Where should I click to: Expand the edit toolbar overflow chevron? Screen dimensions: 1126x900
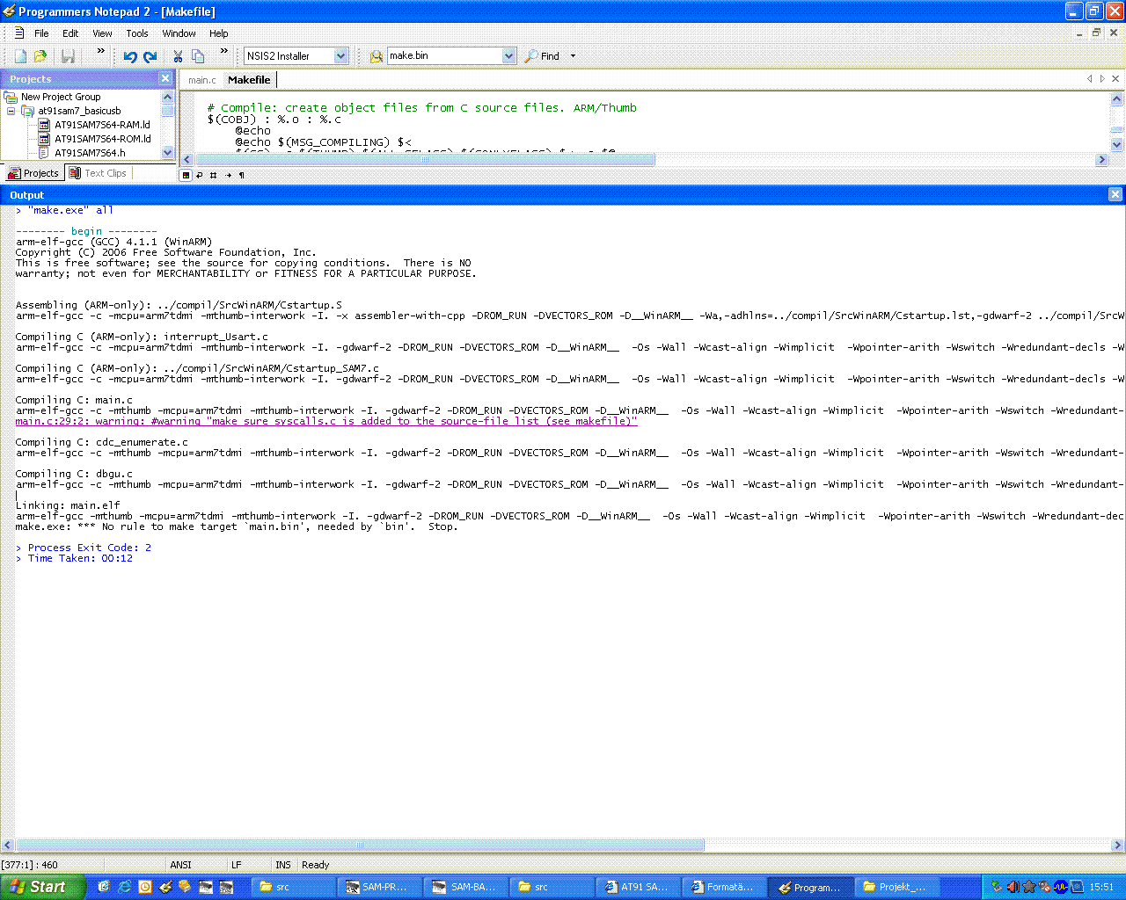pyautogui.click(x=223, y=51)
